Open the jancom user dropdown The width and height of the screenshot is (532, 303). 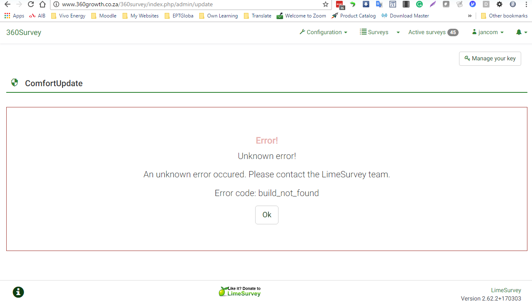point(488,32)
